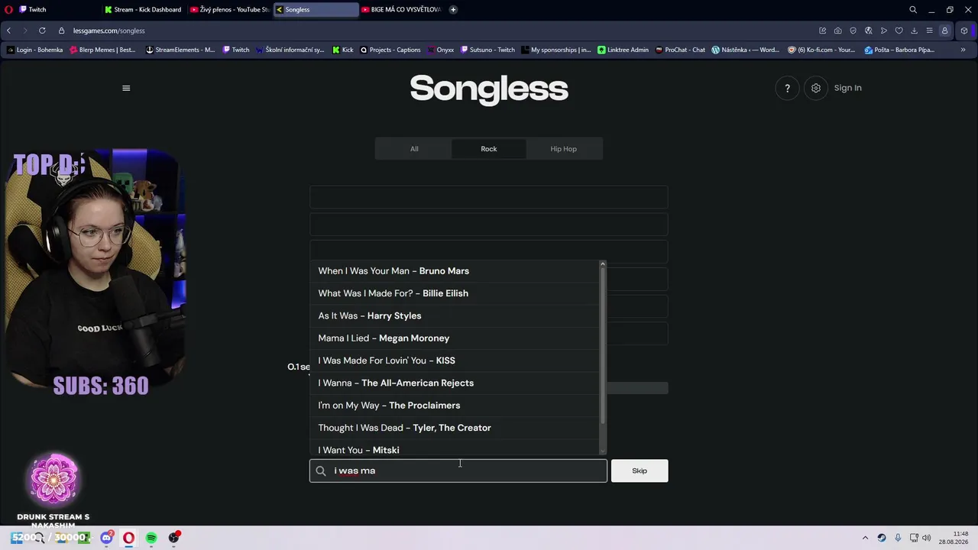Screen dimensions: 978x550
Task: Open the tab search magnifier icon
Action: 913,10
